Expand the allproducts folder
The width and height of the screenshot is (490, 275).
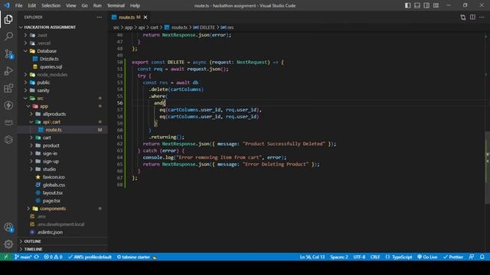(54, 114)
